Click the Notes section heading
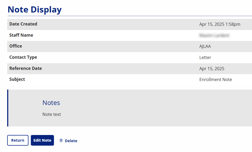The width and height of the screenshot is (252, 152). 51,103
